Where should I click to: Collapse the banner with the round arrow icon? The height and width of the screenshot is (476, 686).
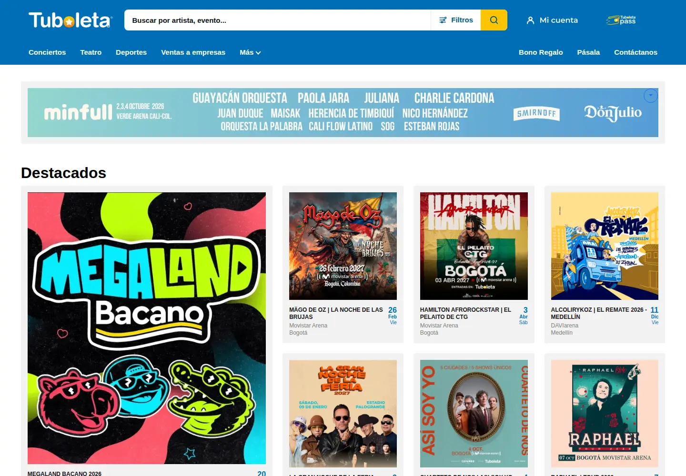(651, 96)
